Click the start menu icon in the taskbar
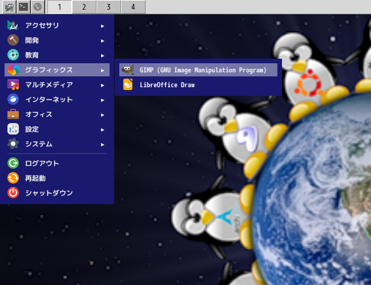Screen dimensions: 371x285 pyautogui.click(x=9, y=7)
